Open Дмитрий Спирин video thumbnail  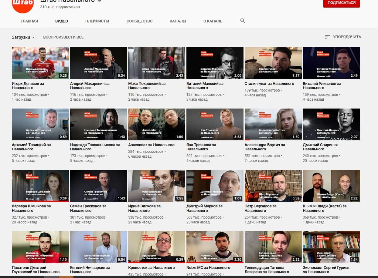[331, 125]
